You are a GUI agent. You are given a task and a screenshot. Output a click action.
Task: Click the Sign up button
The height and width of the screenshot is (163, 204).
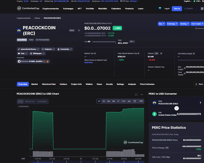coord(177,9)
